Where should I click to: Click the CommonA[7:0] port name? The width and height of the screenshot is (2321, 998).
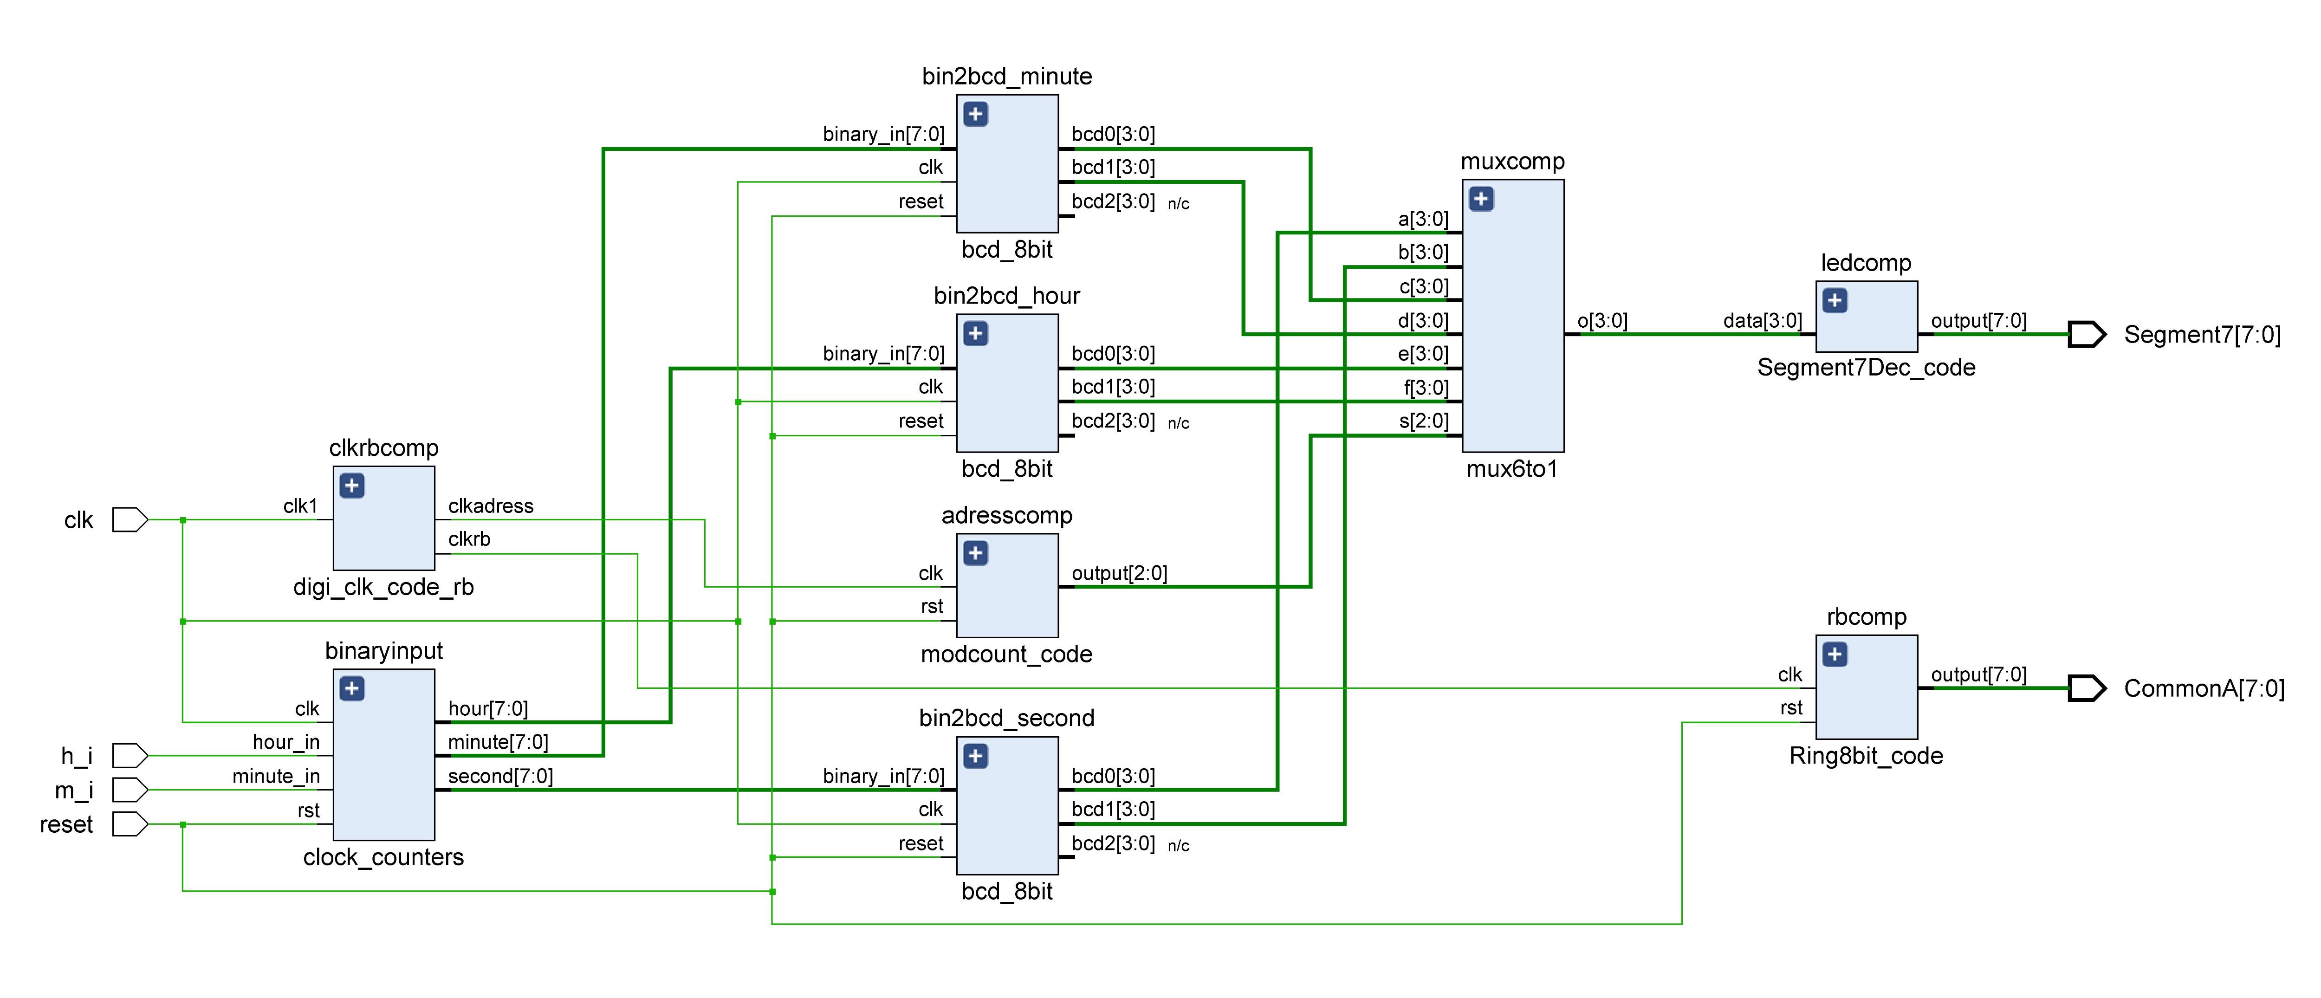coord(2204,689)
